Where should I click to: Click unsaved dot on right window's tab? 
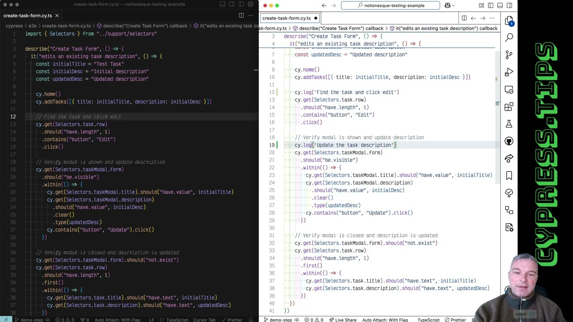coord(316,18)
